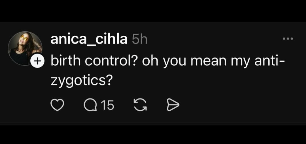This screenshot has height=144, width=306.
Task: Click the word "zygotics?" in the post
Action: coord(80,81)
